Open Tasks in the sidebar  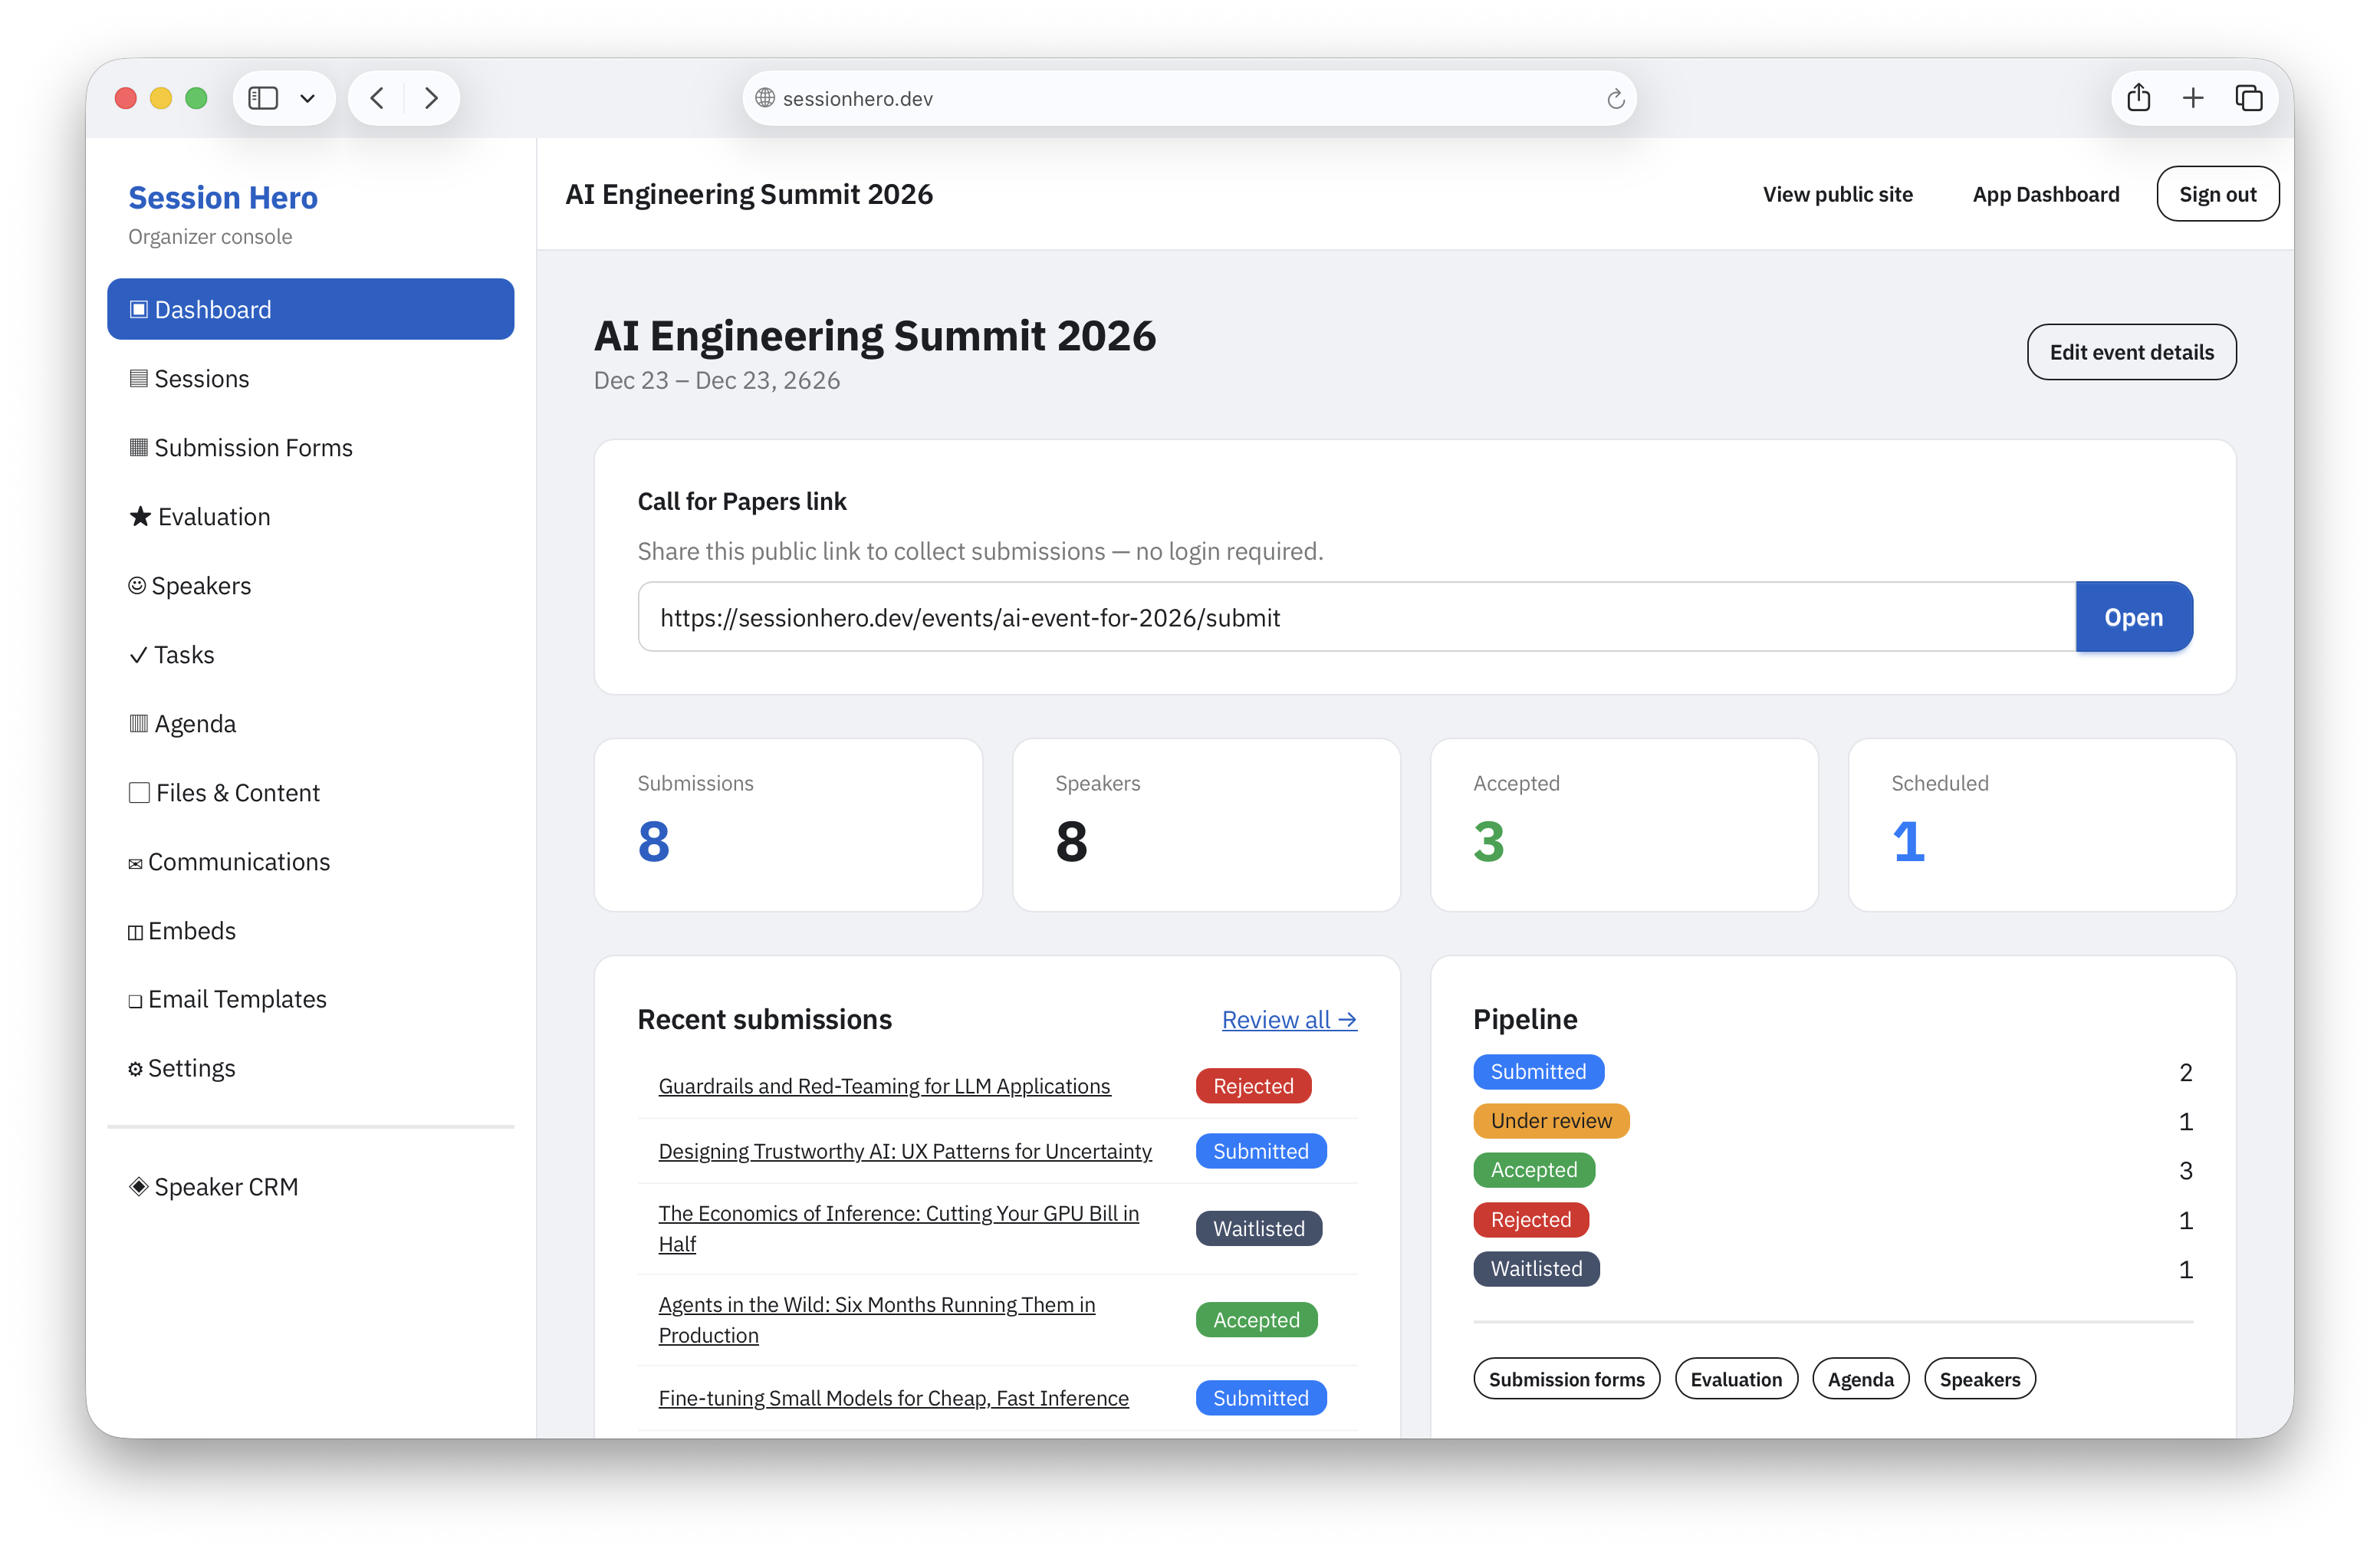pos(311,654)
